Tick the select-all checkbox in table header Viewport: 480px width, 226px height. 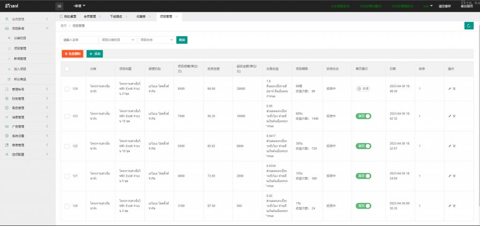coord(67,69)
